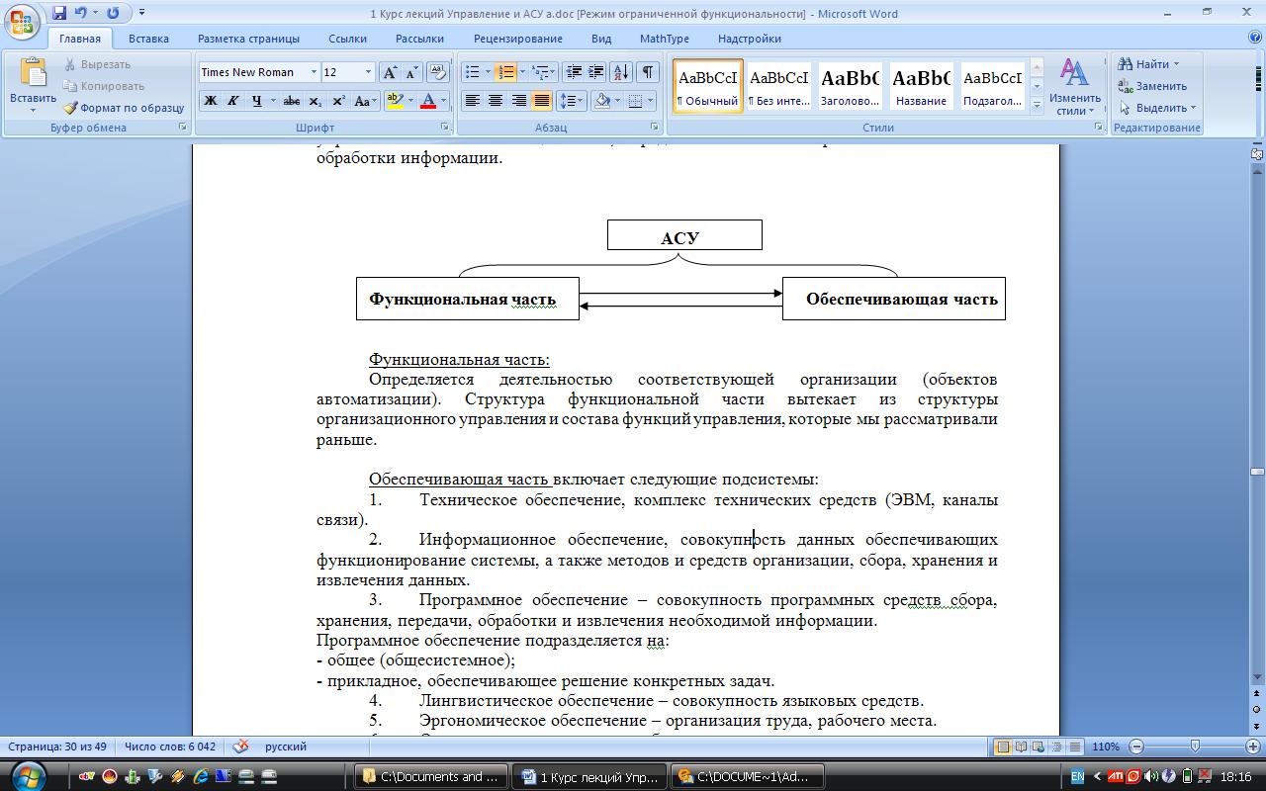Toggle strikethrough abc formatting
The height and width of the screenshot is (791, 1266).
pos(291,101)
